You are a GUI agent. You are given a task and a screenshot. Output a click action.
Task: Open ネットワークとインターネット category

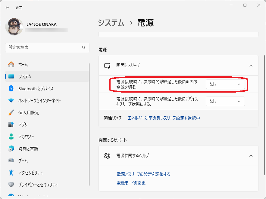[x=47, y=100]
